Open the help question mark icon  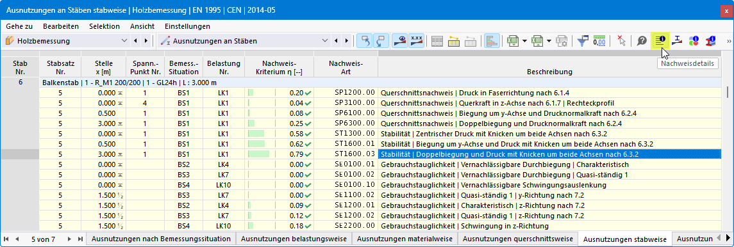[x=642, y=41]
